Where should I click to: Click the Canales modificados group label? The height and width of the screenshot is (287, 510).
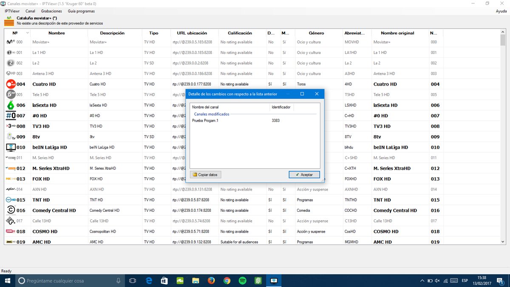click(x=212, y=114)
